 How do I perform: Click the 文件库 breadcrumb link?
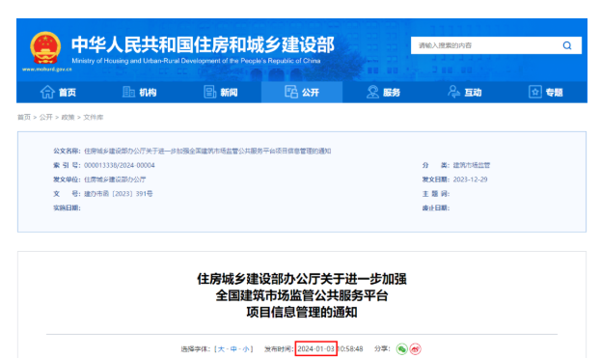pos(94,117)
